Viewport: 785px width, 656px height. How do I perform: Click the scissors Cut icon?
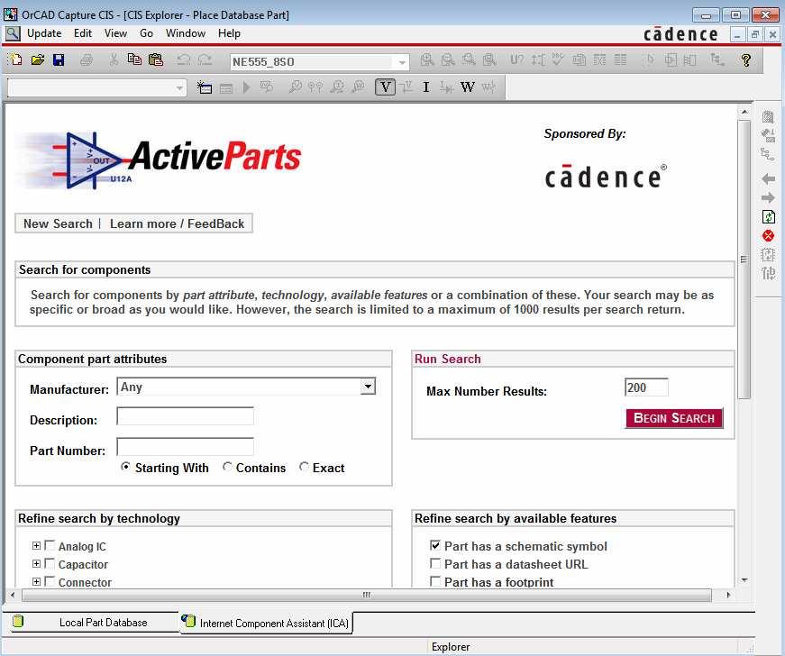click(x=114, y=60)
